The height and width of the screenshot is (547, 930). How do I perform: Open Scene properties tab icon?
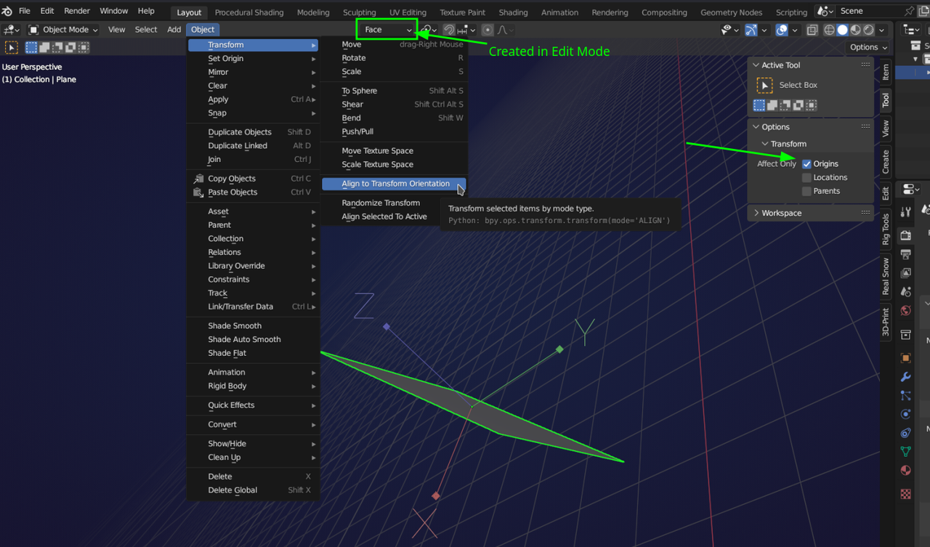[905, 292]
